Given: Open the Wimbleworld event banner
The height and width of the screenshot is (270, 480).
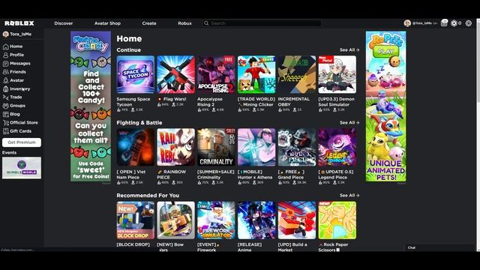Looking at the screenshot, I should pyautogui.click(x=22, y=168).
